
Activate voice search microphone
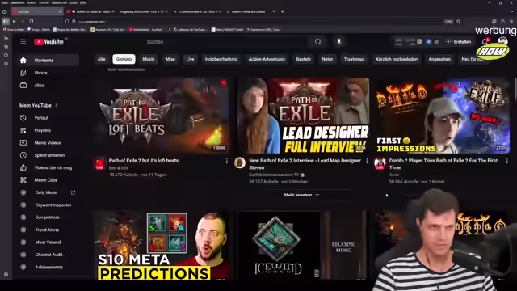pyautogui.click(x=339, y=42)
